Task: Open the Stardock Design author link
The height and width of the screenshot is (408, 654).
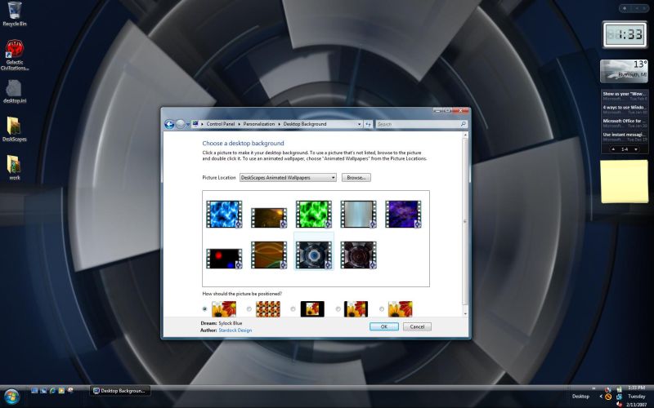Action: coord(235,330)
